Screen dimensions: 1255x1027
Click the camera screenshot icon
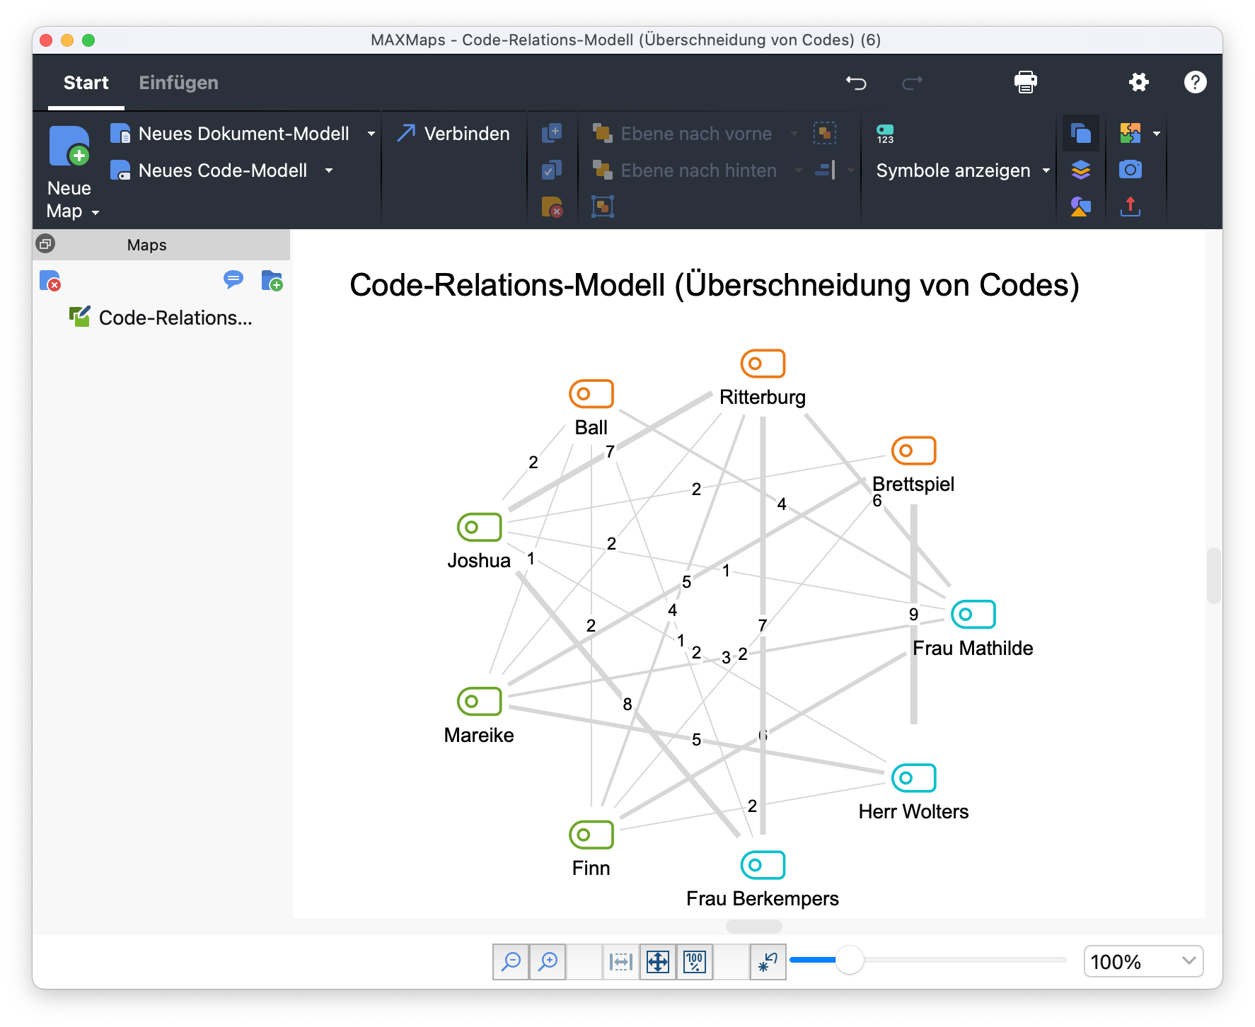point(1130,170)
